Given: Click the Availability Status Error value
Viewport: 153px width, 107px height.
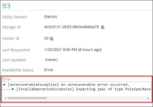Looking at the screenshot, I should click(49, 70).
